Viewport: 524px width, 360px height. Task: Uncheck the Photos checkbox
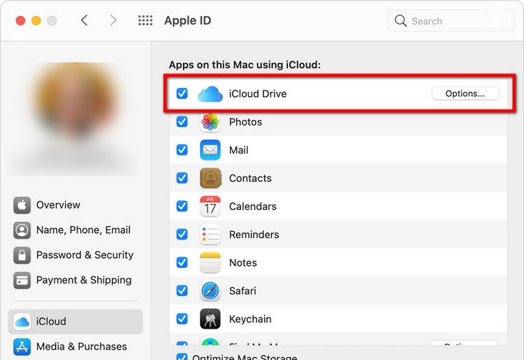[x=182, y=122]
